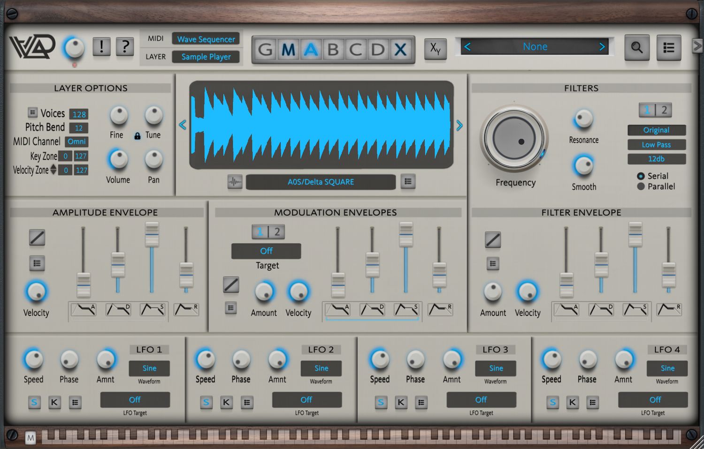The height and width of the screenshot is (449, 704).
Task: Open the question mark help button
Action: coord(125,47)
